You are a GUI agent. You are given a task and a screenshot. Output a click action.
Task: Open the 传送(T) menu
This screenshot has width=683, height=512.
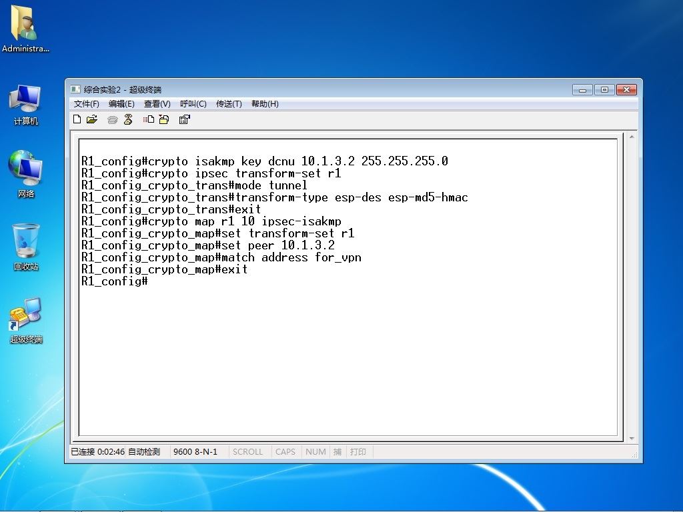tap(229, 103)
